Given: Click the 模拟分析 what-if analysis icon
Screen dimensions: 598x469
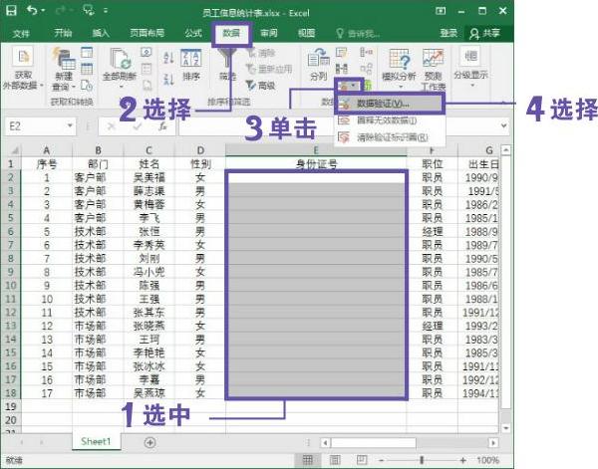Looking at the screenshot, I should coord(400,59).
